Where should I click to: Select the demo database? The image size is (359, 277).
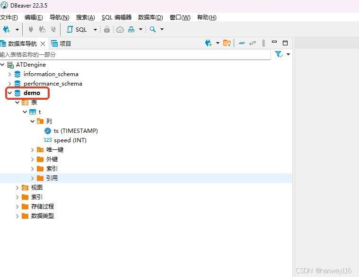32,93
